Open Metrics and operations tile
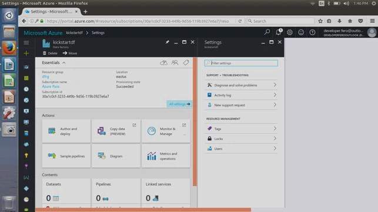The height and width of the screenshot is (212, 378). (166, 156)
